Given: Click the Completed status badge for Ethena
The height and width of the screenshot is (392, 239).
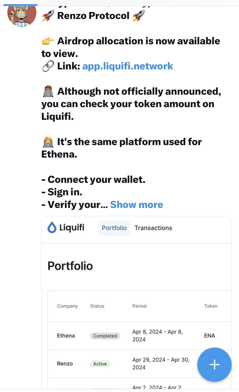Looking at the screenshot, I should click(x=105, y=336).
